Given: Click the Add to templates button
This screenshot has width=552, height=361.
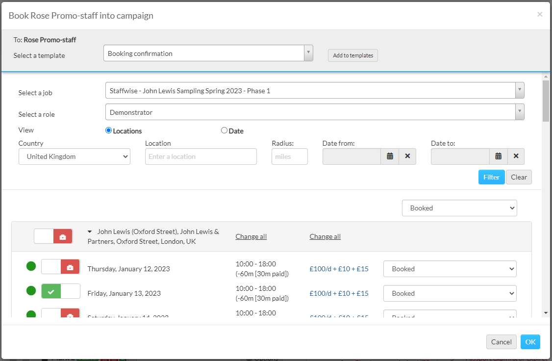Looking at the screenshot, I should [x=353, y=55].
